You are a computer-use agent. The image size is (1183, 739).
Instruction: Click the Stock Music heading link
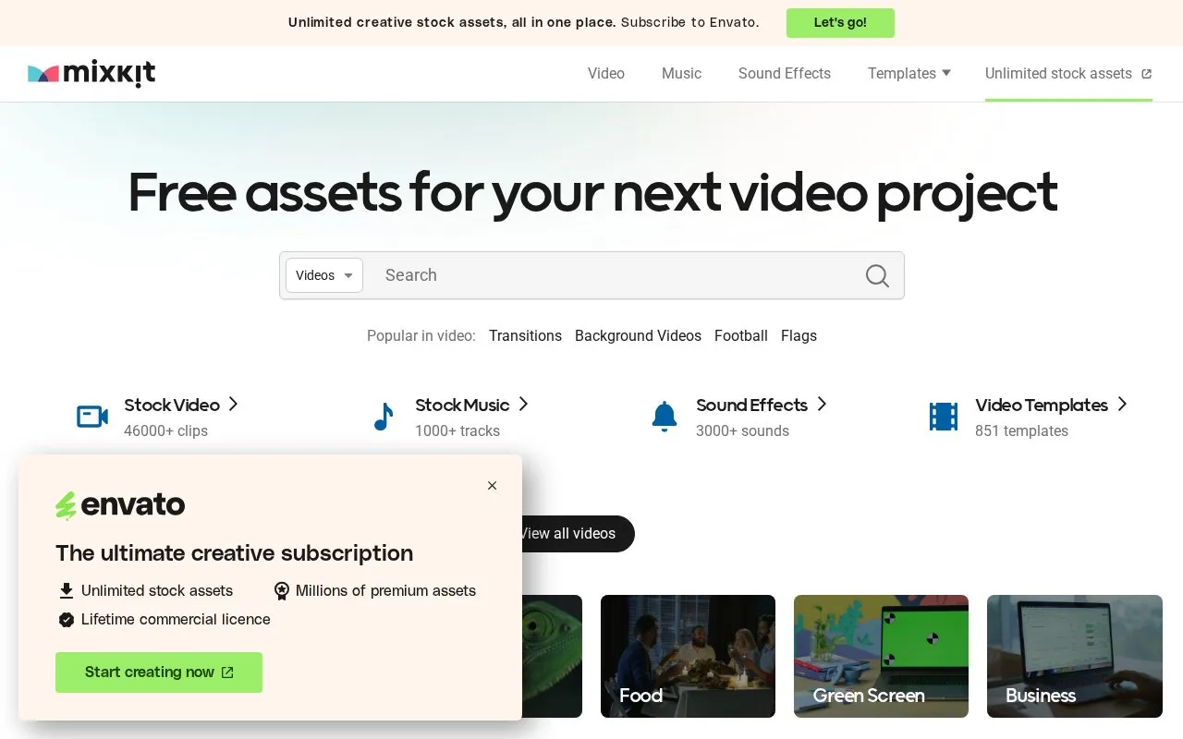462,405
